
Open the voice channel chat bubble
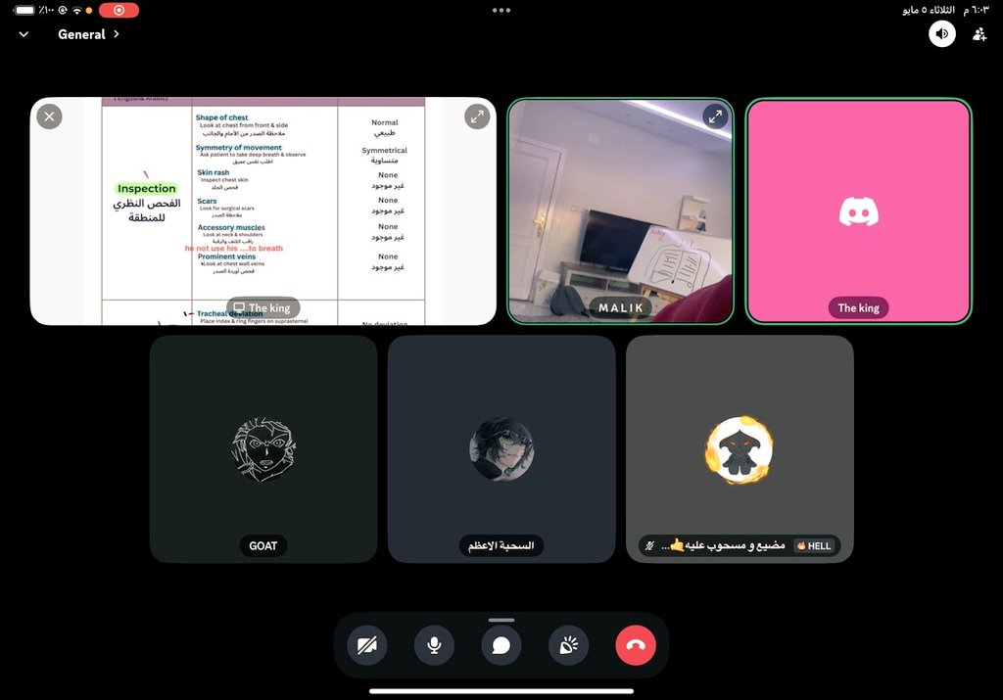tap(501, 645)
